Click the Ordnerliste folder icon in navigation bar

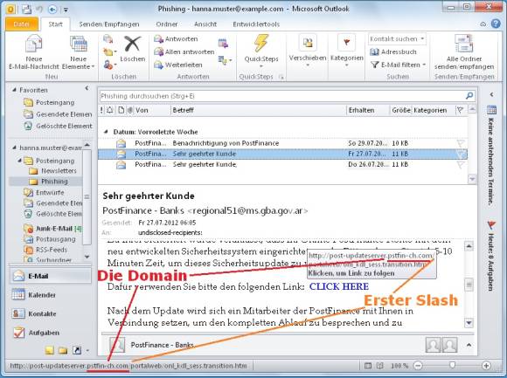point(63,351)
